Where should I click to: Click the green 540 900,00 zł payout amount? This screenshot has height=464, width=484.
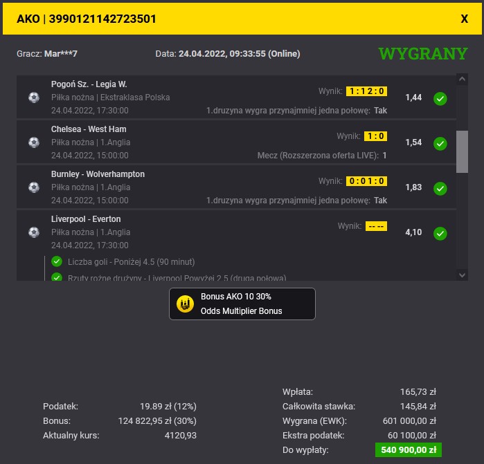pos(408,449)
